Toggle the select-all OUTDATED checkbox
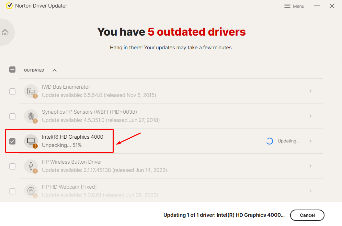Viewport: 342px width, 226px height. [12, 70]
